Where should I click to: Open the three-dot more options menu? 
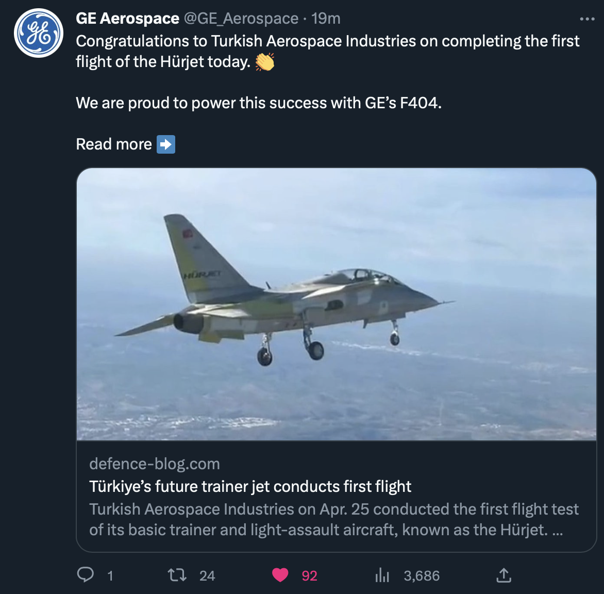point(587,19)
